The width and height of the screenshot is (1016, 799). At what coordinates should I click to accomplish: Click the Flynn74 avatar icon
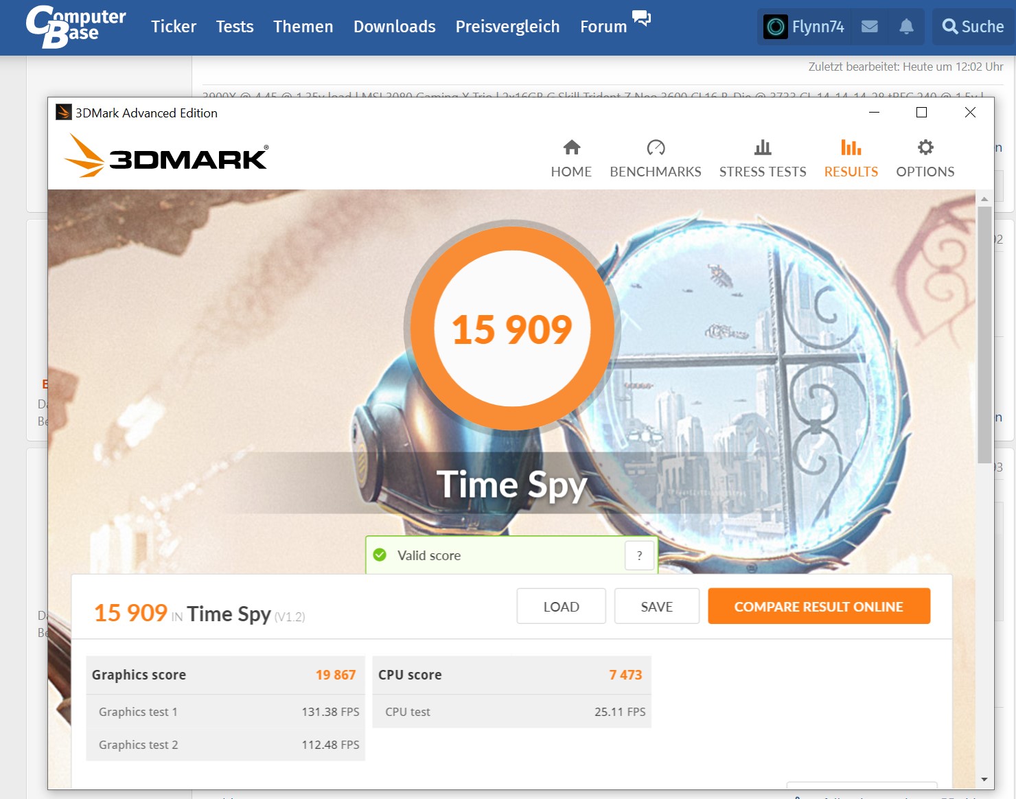(x=776, y=27)
